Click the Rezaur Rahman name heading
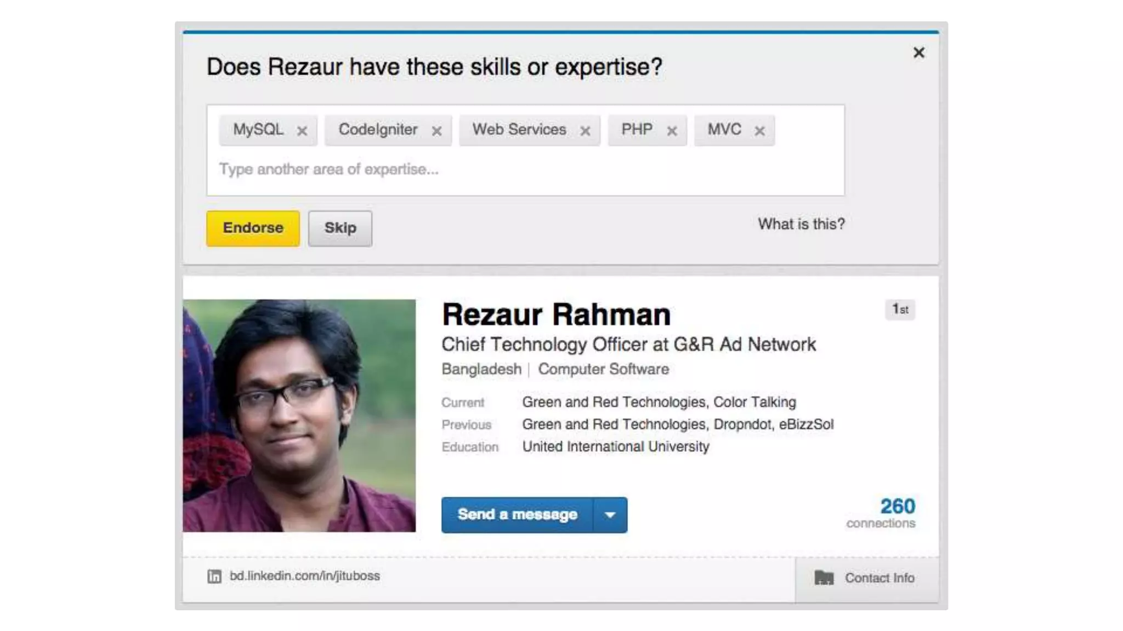Image resolution: width=1123 pixels, height=631 pixels. (x=556, y=315)
